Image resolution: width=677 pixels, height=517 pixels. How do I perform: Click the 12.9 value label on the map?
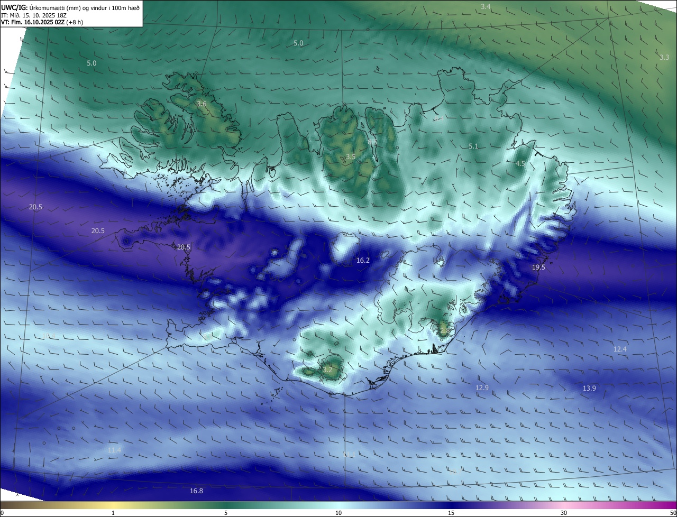click(482, 388)
